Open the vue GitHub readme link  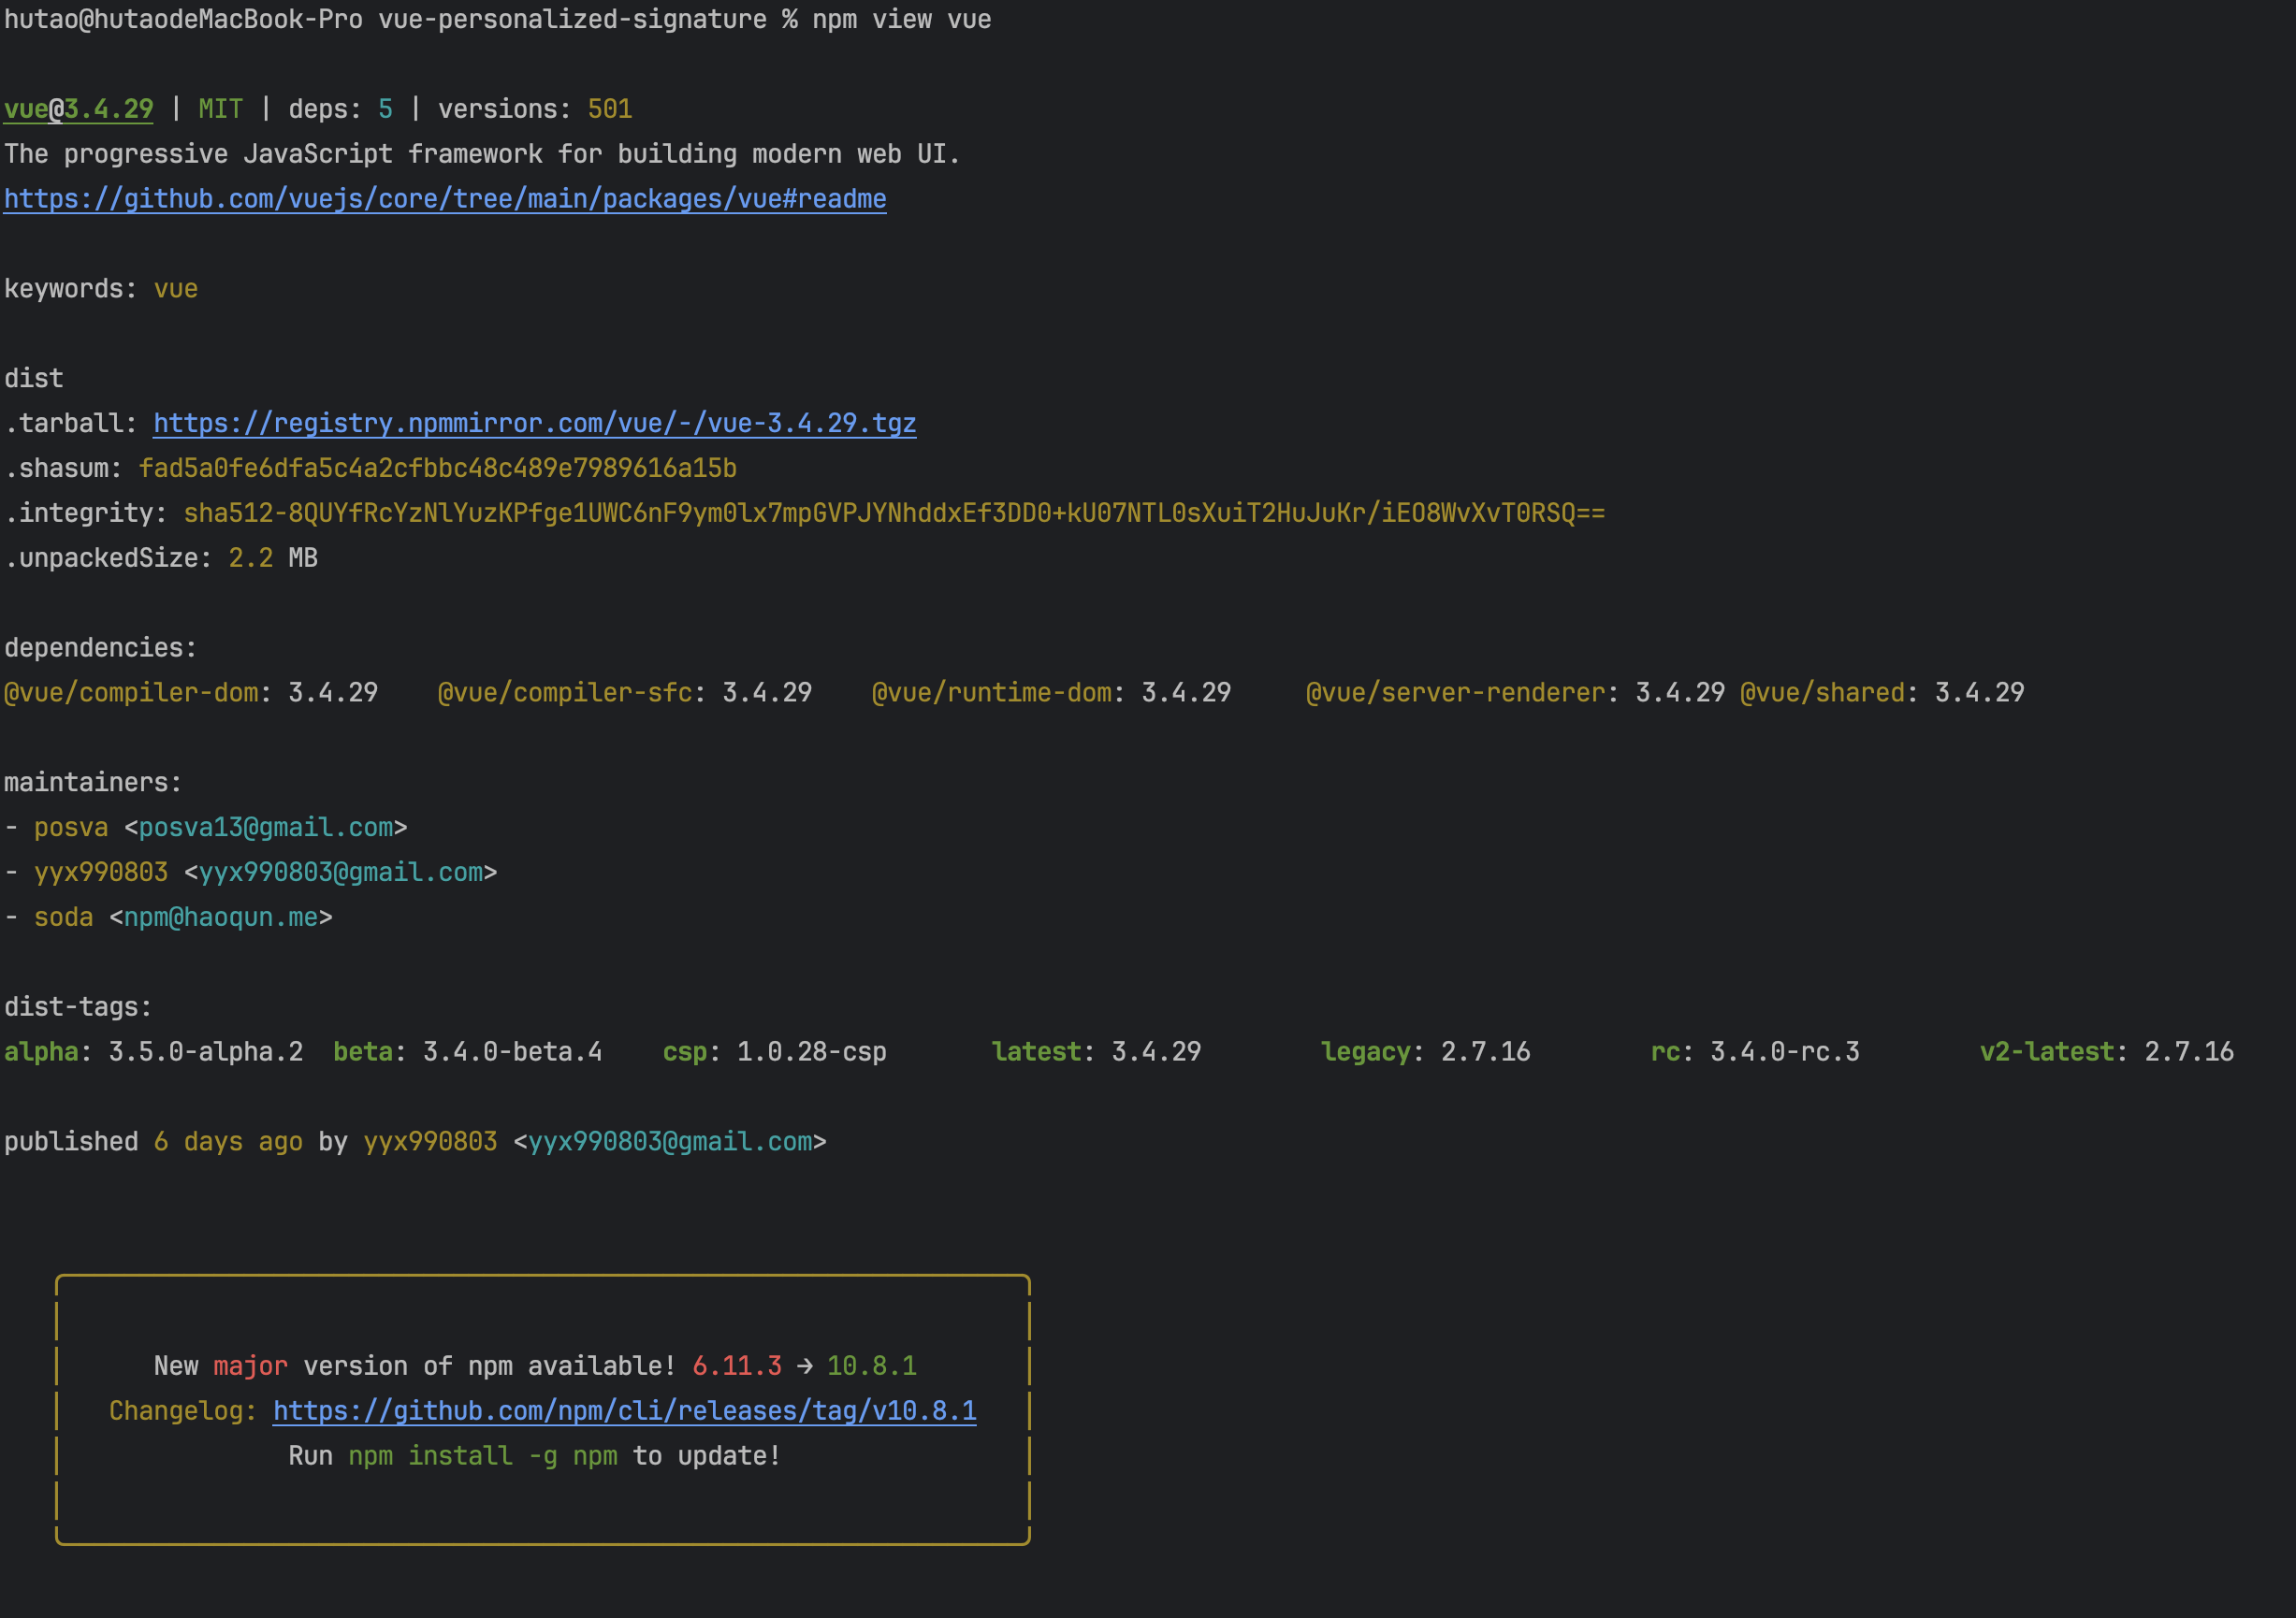click(444, 199)
